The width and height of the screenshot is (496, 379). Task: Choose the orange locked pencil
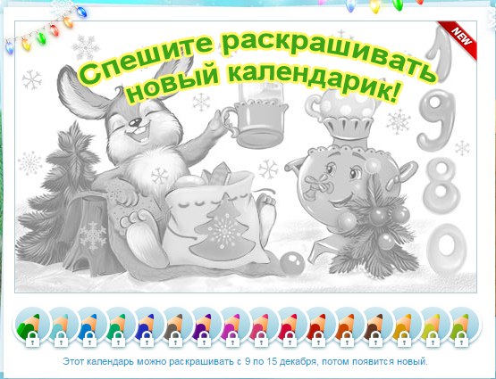[x=347, y=325]
